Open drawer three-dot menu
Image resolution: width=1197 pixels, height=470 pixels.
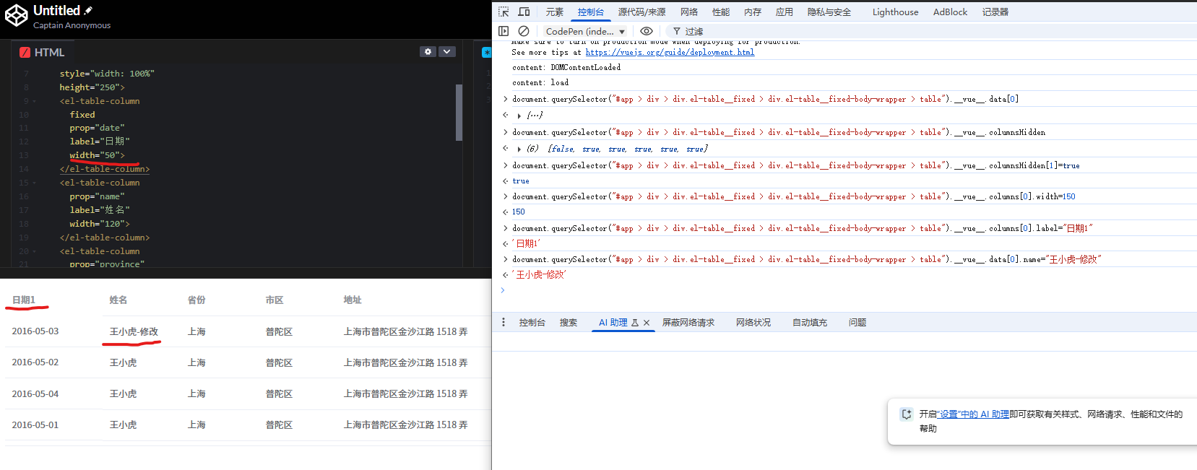point(504,322)
